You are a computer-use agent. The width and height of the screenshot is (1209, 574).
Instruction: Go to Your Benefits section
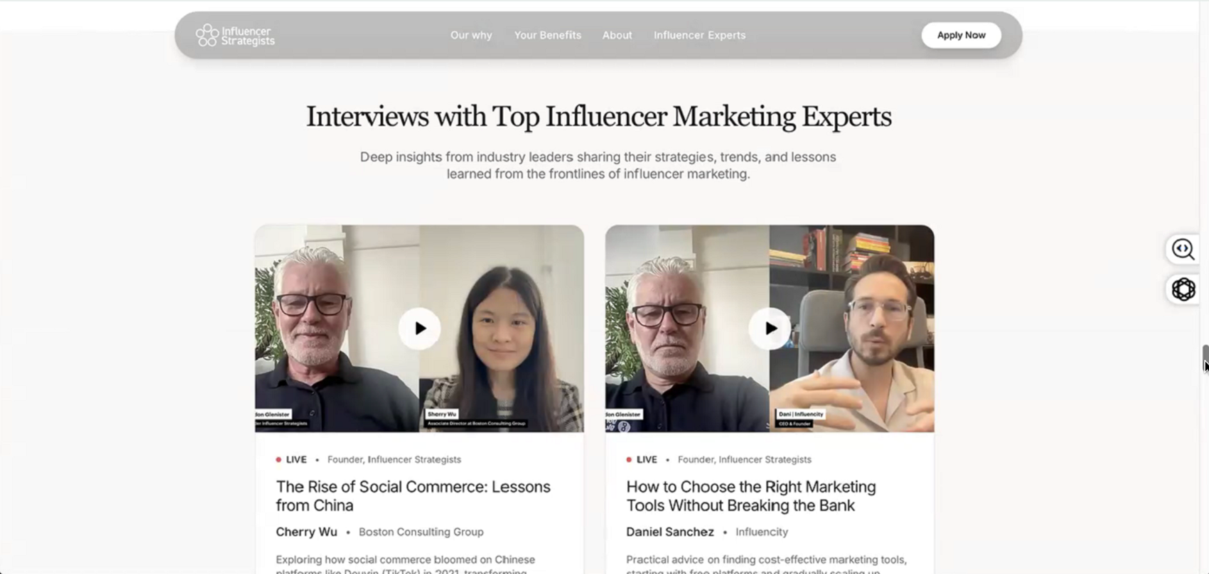point(547,35)
